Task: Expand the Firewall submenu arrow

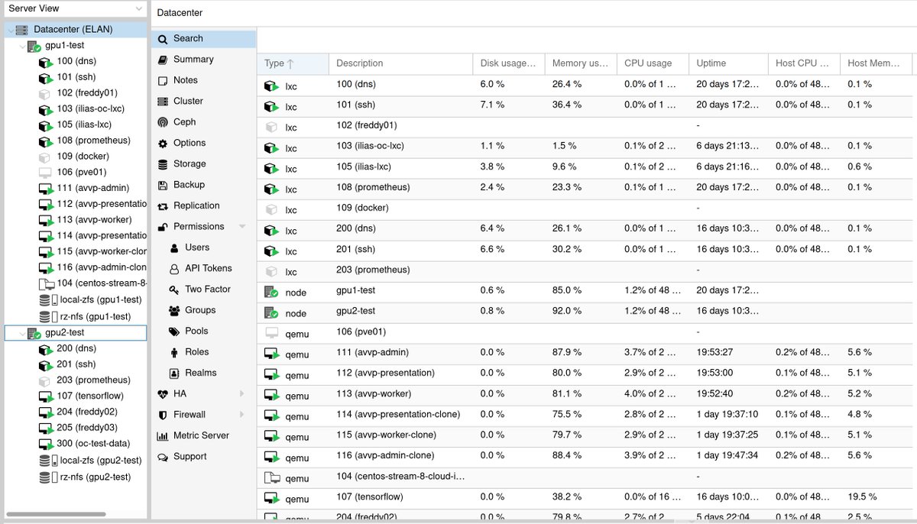Action: click(242, 415)
